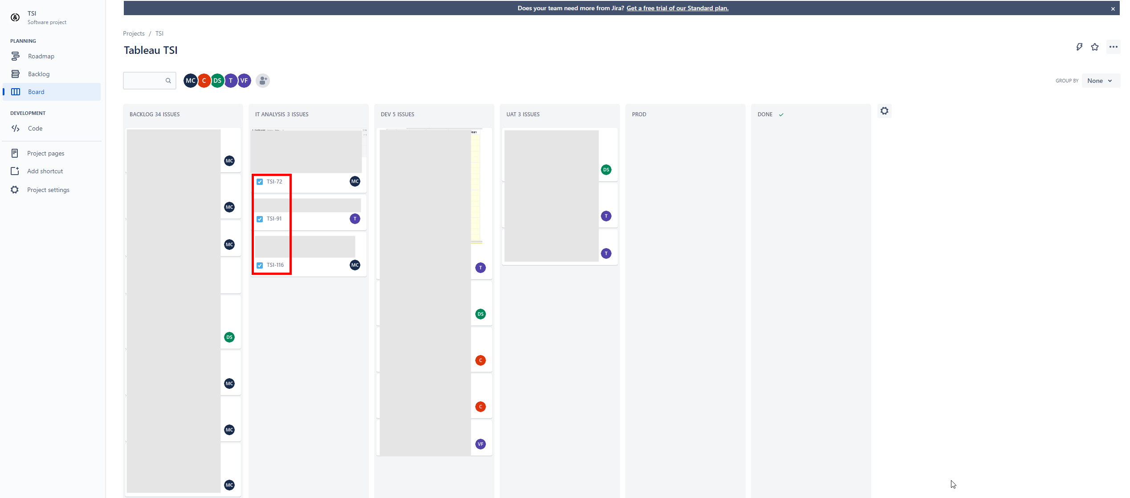Star the Tableau TSI board
The height and width of the screenshot is (498, 1130).
pos(1095,47)
